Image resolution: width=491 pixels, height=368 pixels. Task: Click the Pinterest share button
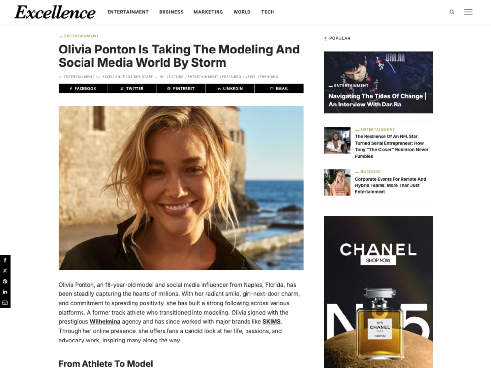tap(181, 88)
